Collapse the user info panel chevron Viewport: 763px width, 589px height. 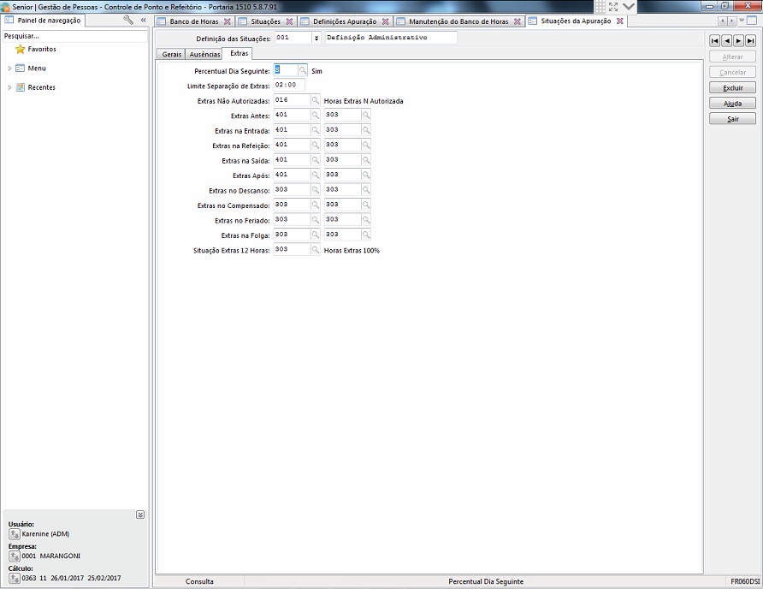point(140,515)
